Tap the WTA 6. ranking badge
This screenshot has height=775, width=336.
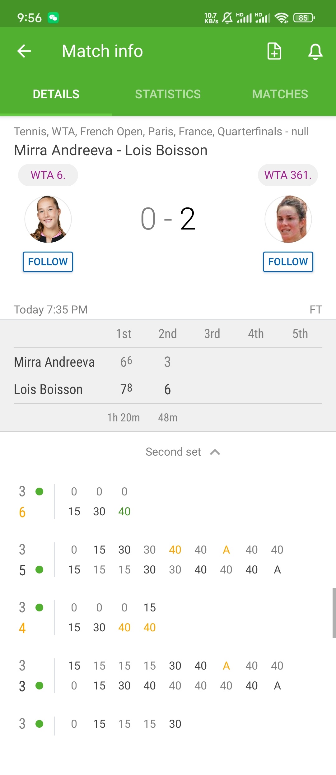coord(48,175)
